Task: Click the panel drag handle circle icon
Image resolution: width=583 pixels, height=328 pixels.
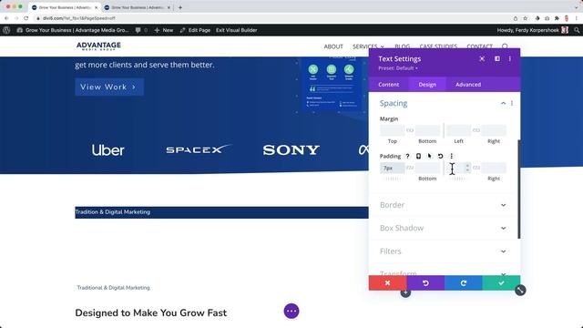Action: 520,290
